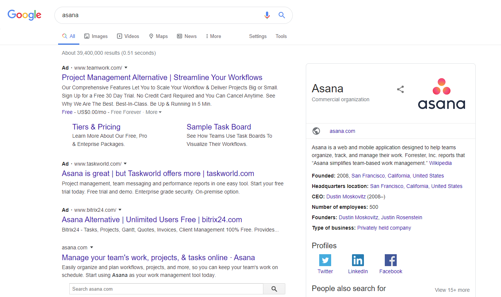The image size is (501, 297).
Task: Expand the teamwork.com ad options arrow
Action: (x=126, y=68)
